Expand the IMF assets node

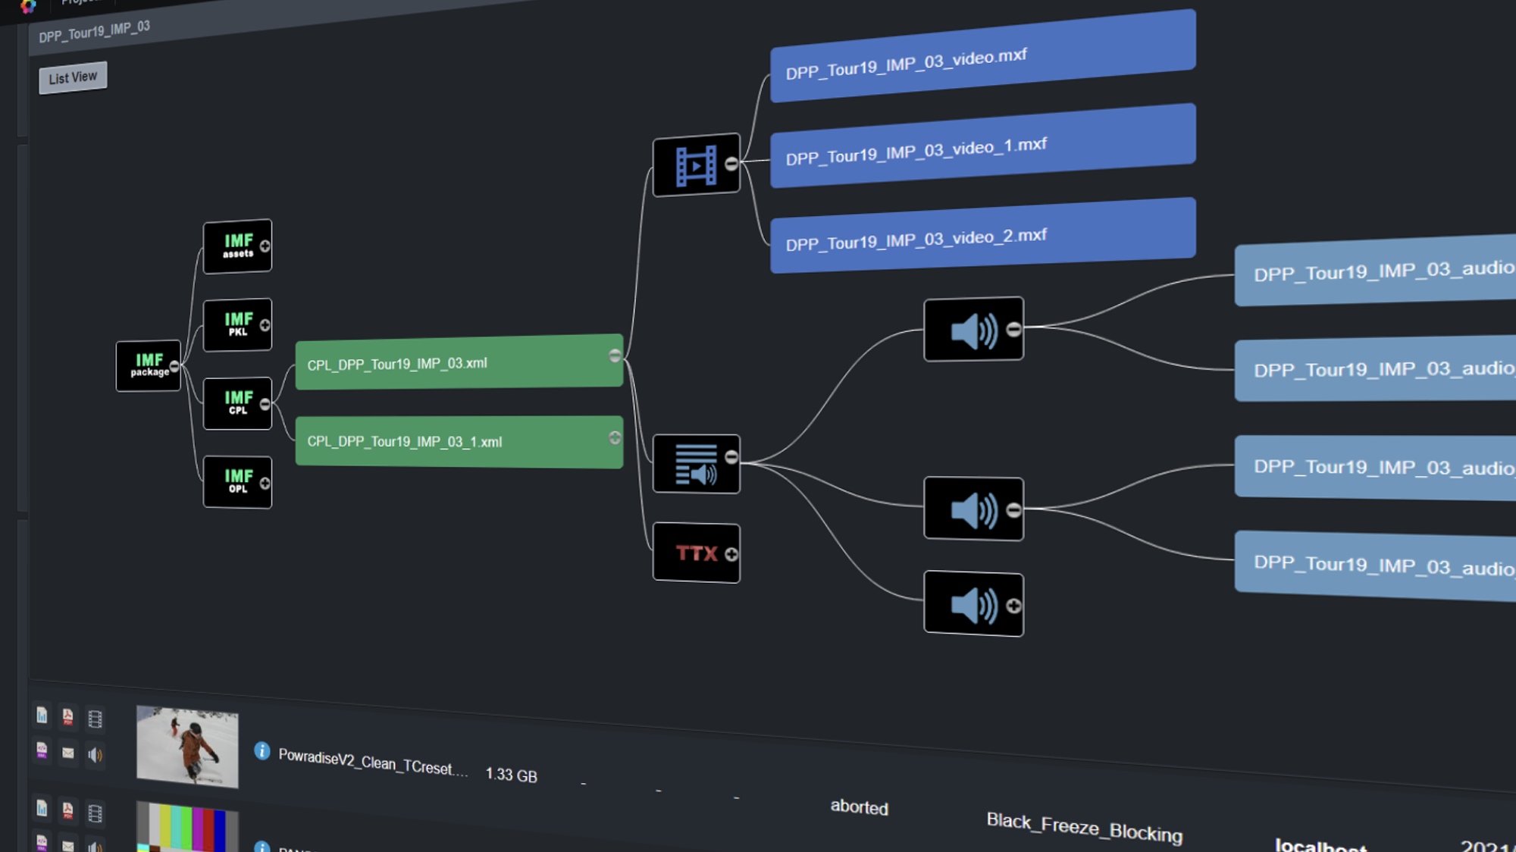coord(265,246)
